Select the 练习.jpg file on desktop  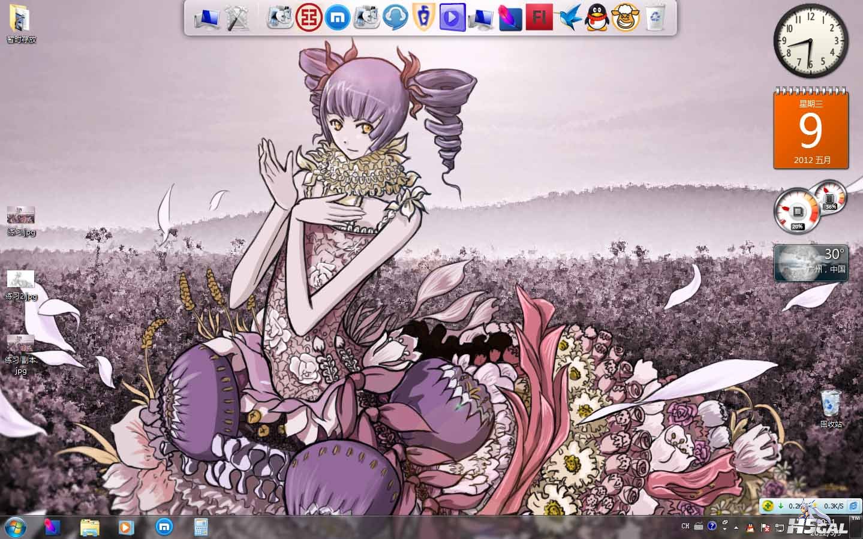pyautogui.click(x=21, y=221)
